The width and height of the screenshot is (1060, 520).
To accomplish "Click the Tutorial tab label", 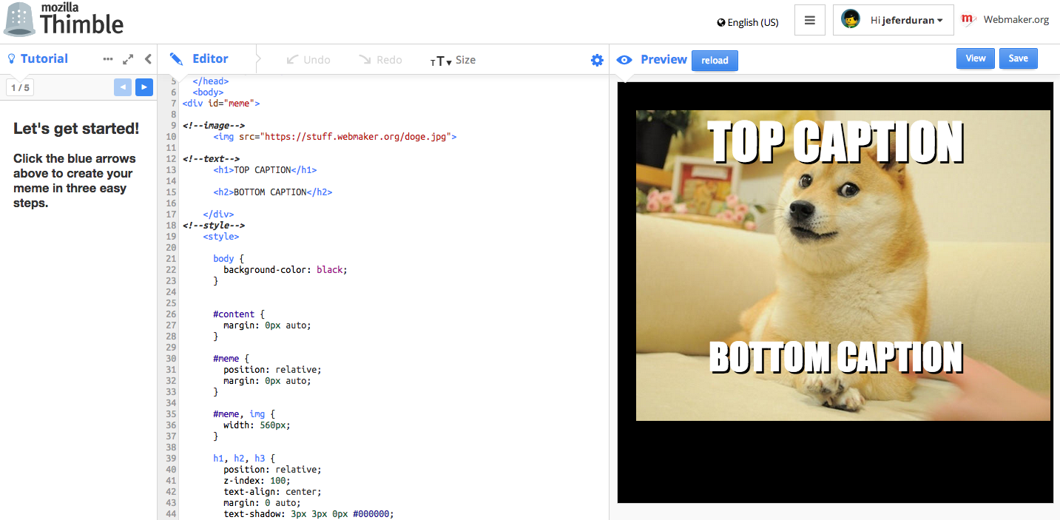I will click(x=44, y=59).
